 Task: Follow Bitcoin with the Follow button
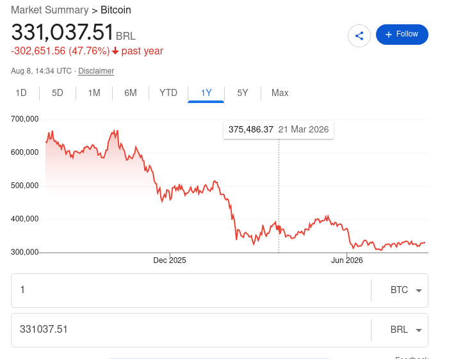coord(402,35)
